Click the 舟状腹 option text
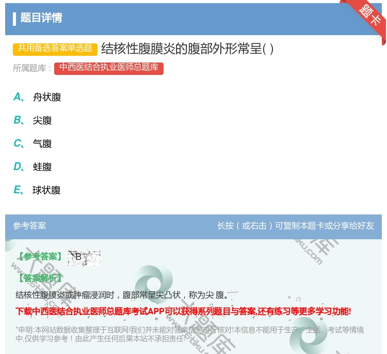Viewport: 387px width, 354px height. coord(47,97)
